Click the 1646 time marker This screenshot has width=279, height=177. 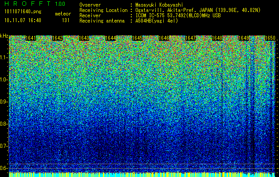click(x=164, y=38)
